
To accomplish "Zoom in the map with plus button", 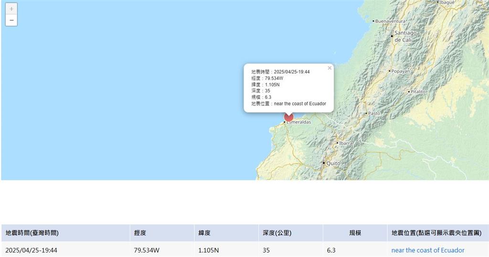I will pyautogui.click(x=11, y=9).
